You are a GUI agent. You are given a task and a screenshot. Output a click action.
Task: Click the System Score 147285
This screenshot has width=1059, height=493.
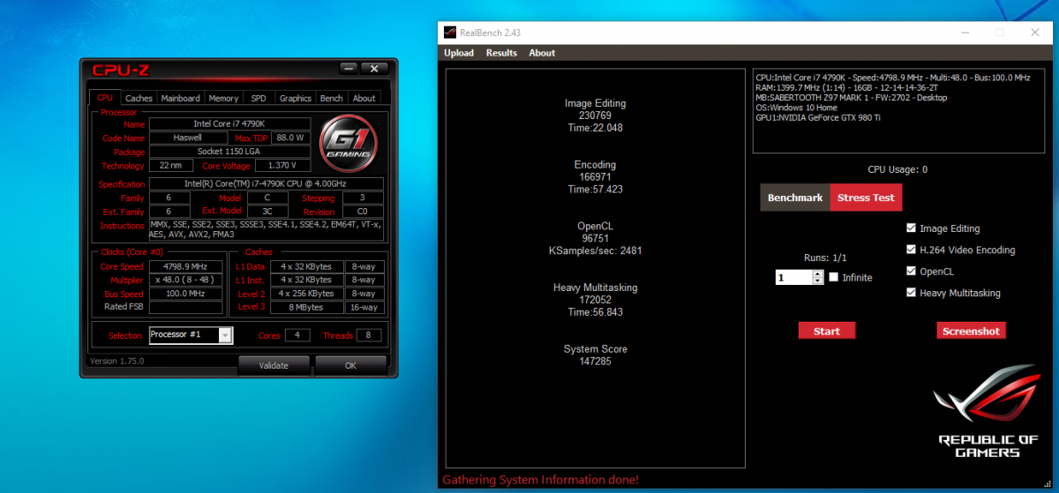(x=595, y=362)
